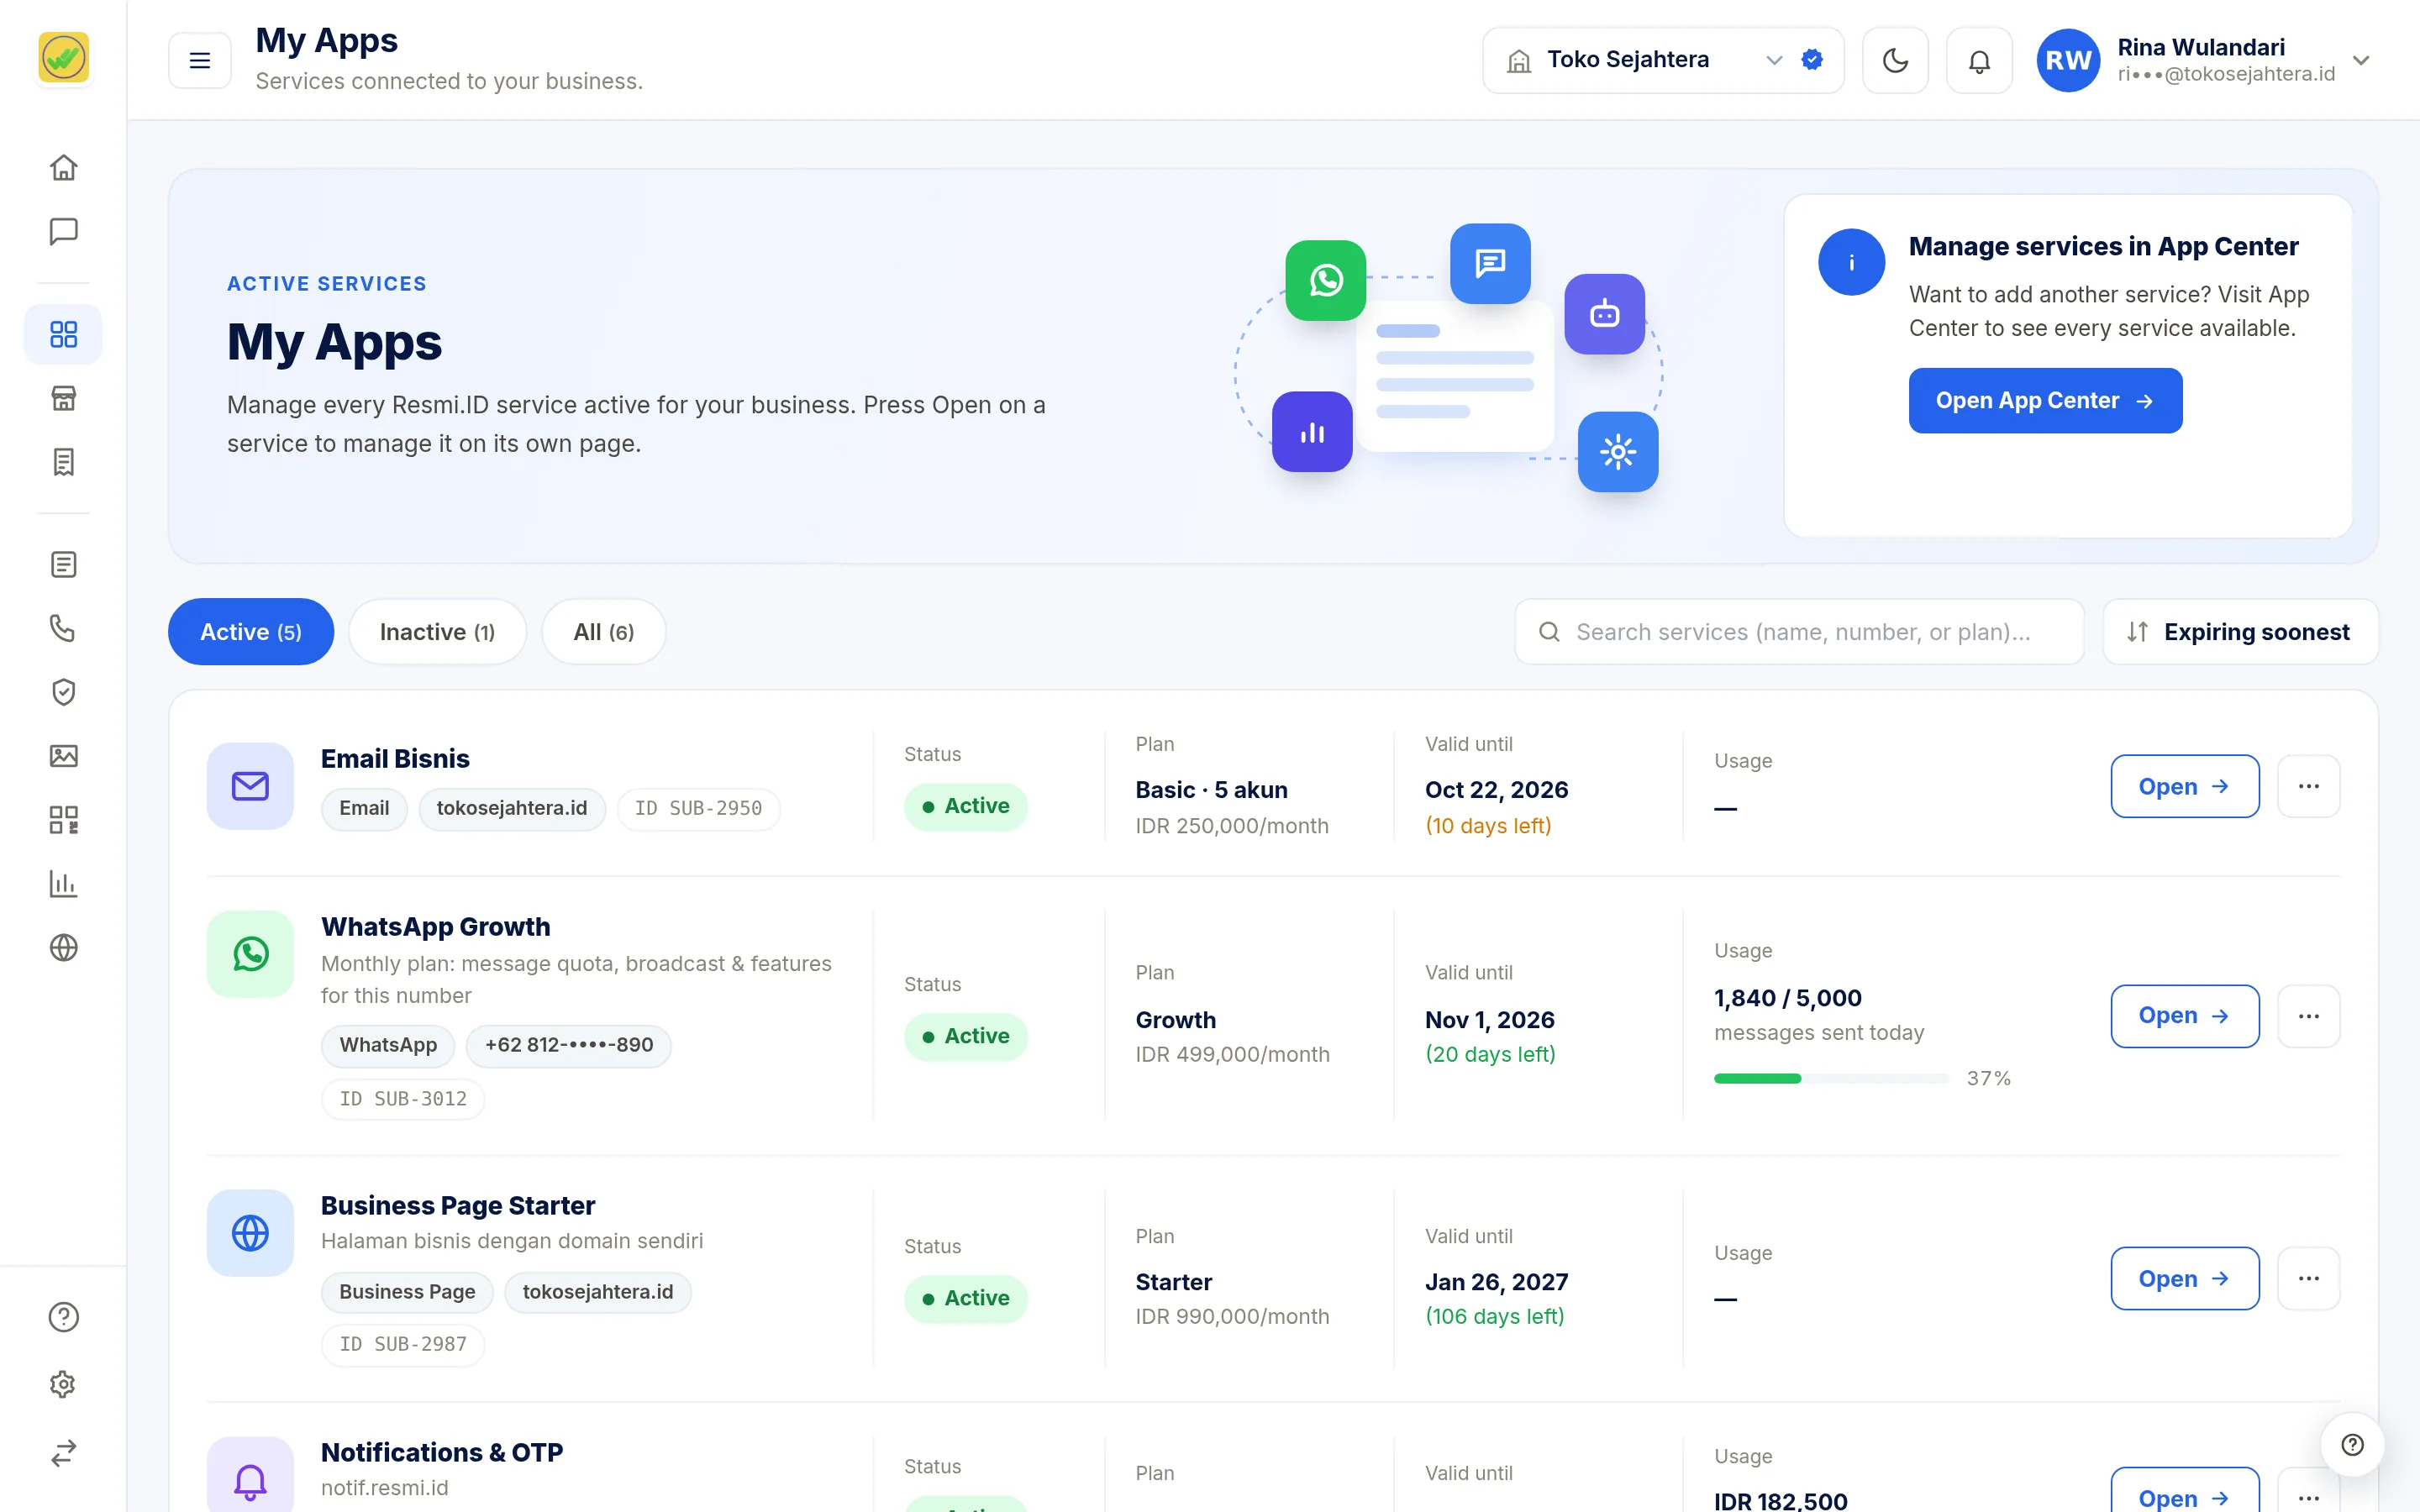
Task: Open the store/App Center sidebar icon
Action: pyautogui.click(x=63, y=398)
